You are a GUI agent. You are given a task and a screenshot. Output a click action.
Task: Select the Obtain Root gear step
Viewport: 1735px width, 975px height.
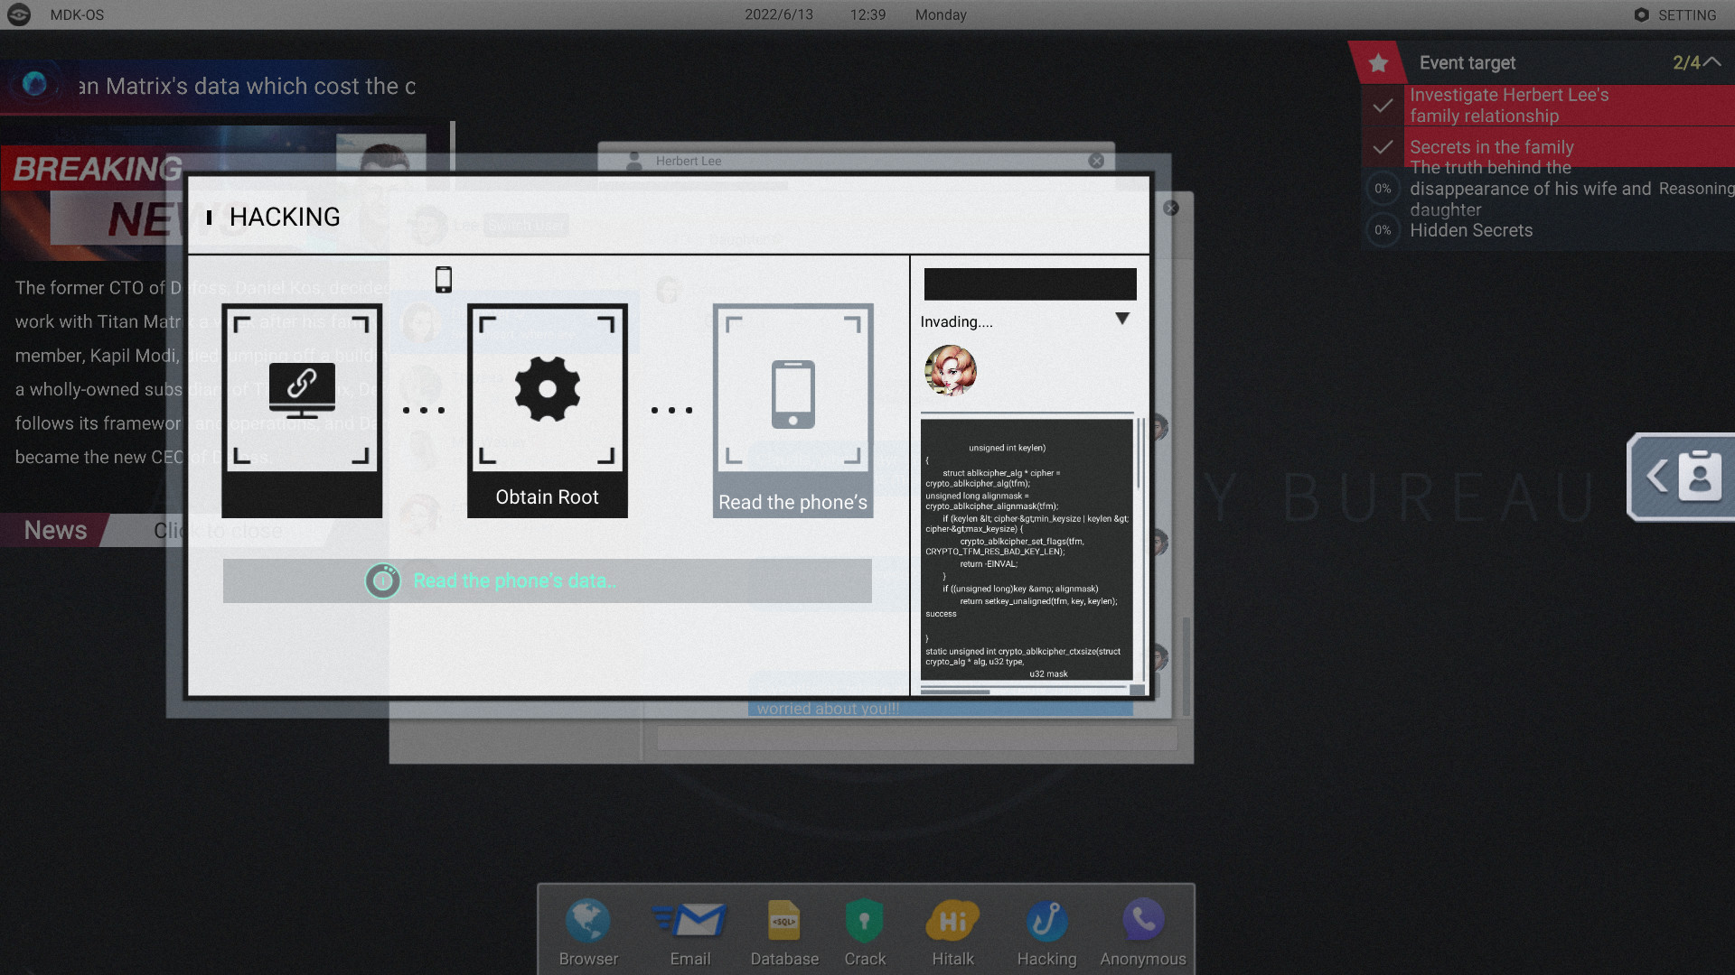(x=547, y=390)
